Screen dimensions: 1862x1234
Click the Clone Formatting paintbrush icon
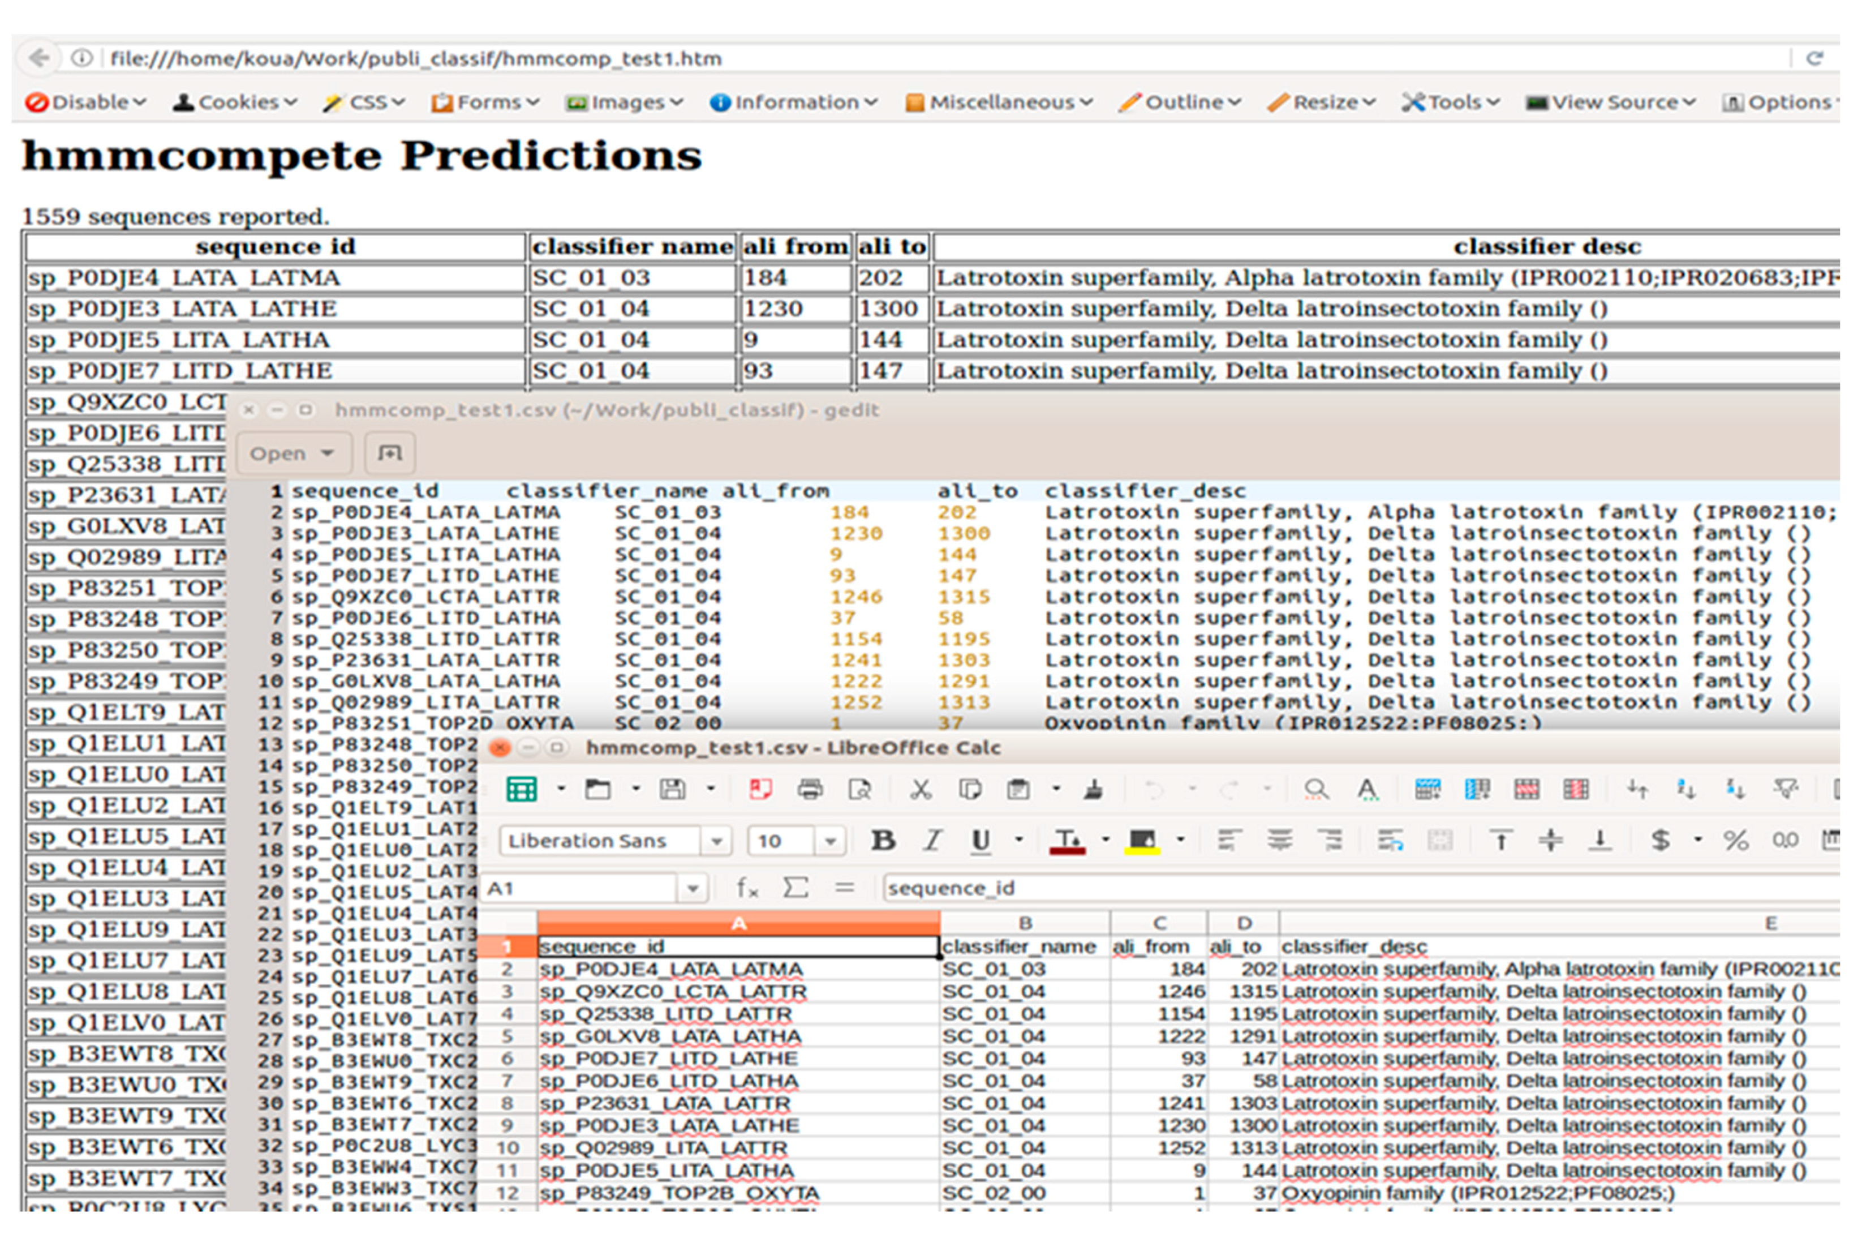point(1093,789)
